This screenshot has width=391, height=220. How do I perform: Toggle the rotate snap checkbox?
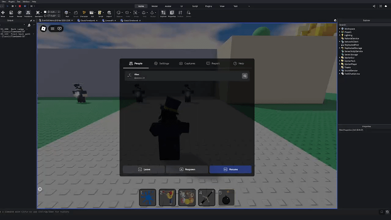[45, 16]
